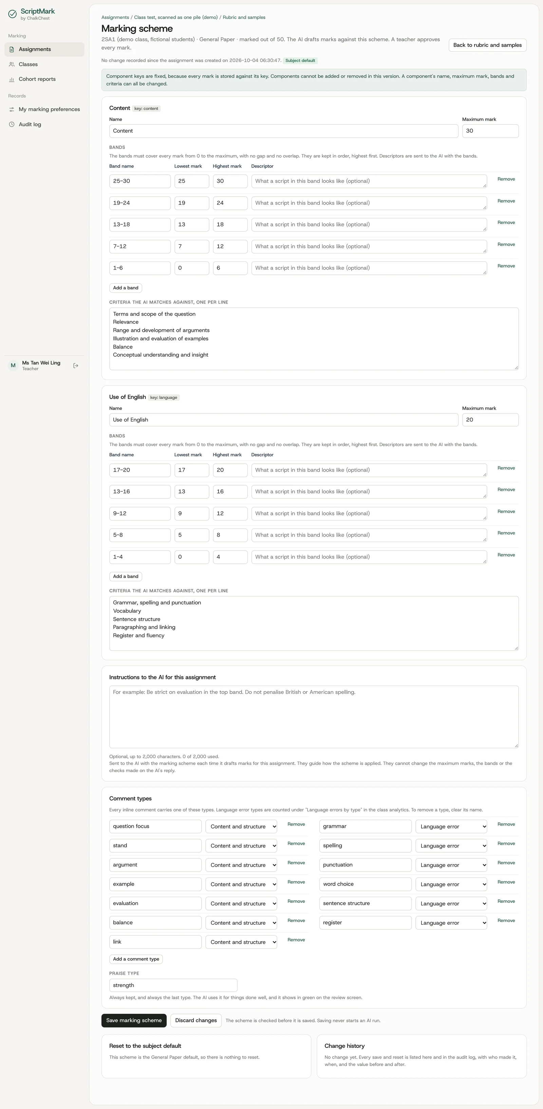Open Cohort reports in the sidebar

click(44, 79)
